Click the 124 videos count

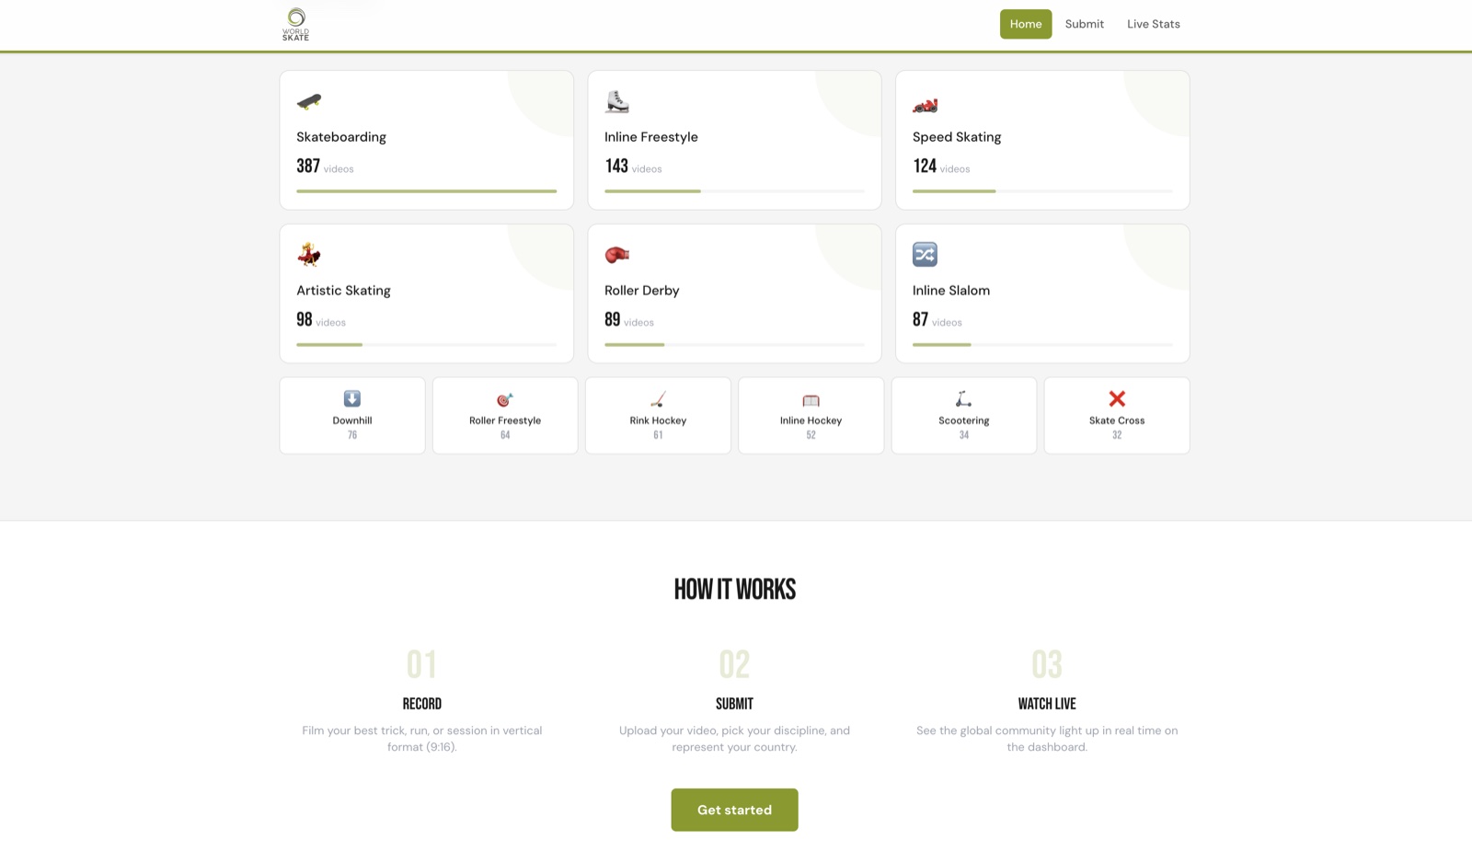click(941, 167)
